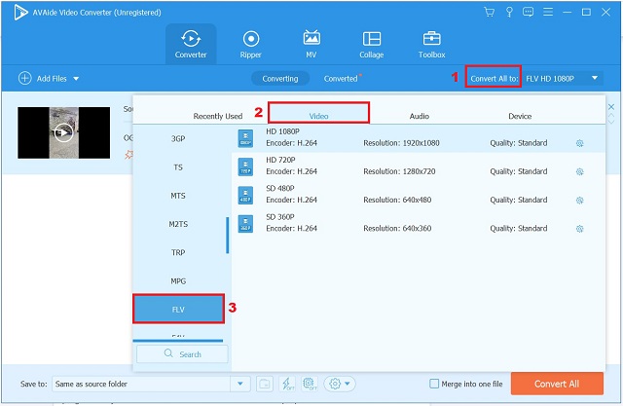Open the save folder browse icon

264,384
